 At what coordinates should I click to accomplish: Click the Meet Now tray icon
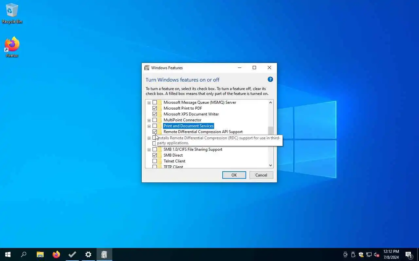(345, 254)
